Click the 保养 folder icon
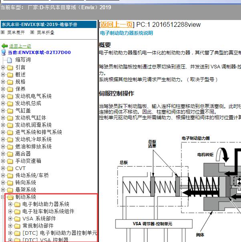The width and height of the screenshot is (241, 242). 10,89
